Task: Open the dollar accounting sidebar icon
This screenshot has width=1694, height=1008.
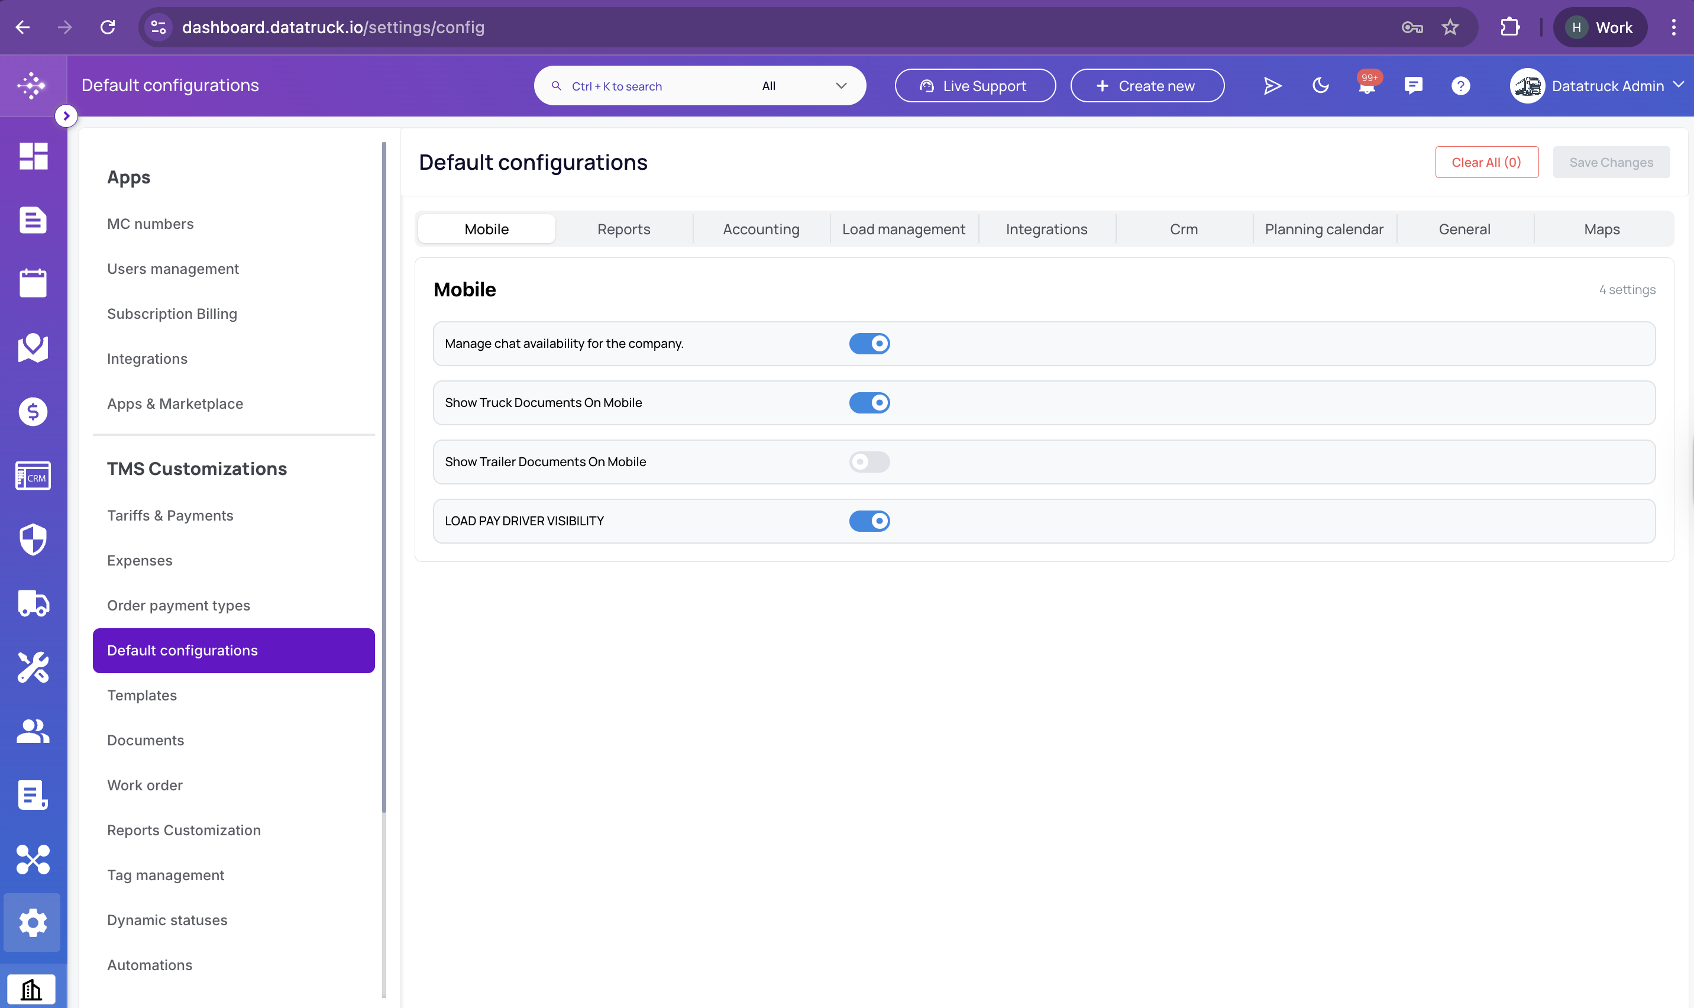Action: click(33, 412)
